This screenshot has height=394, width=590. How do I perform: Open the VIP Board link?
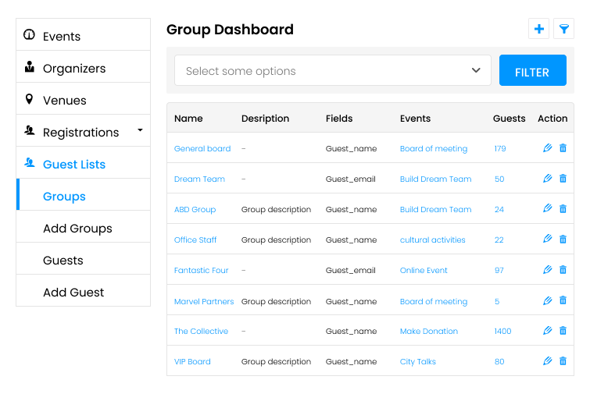pyautogui.click(x=192, y=362)
